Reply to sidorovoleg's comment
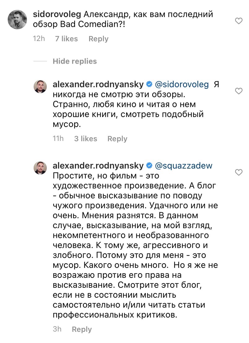 coord(98,39)
